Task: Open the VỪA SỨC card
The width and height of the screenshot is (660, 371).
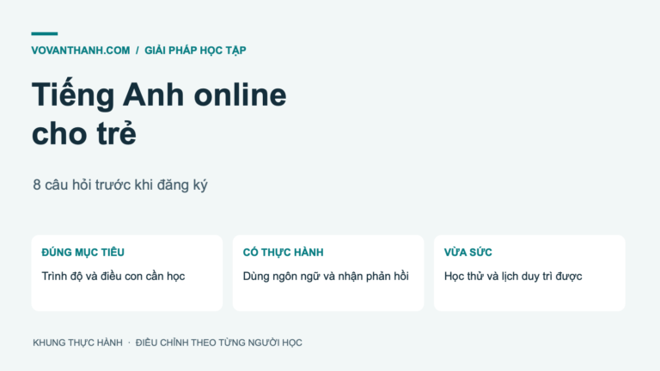Action: pos(529,273)
